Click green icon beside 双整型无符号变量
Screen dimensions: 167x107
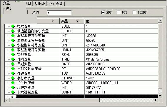pos(13,50)
